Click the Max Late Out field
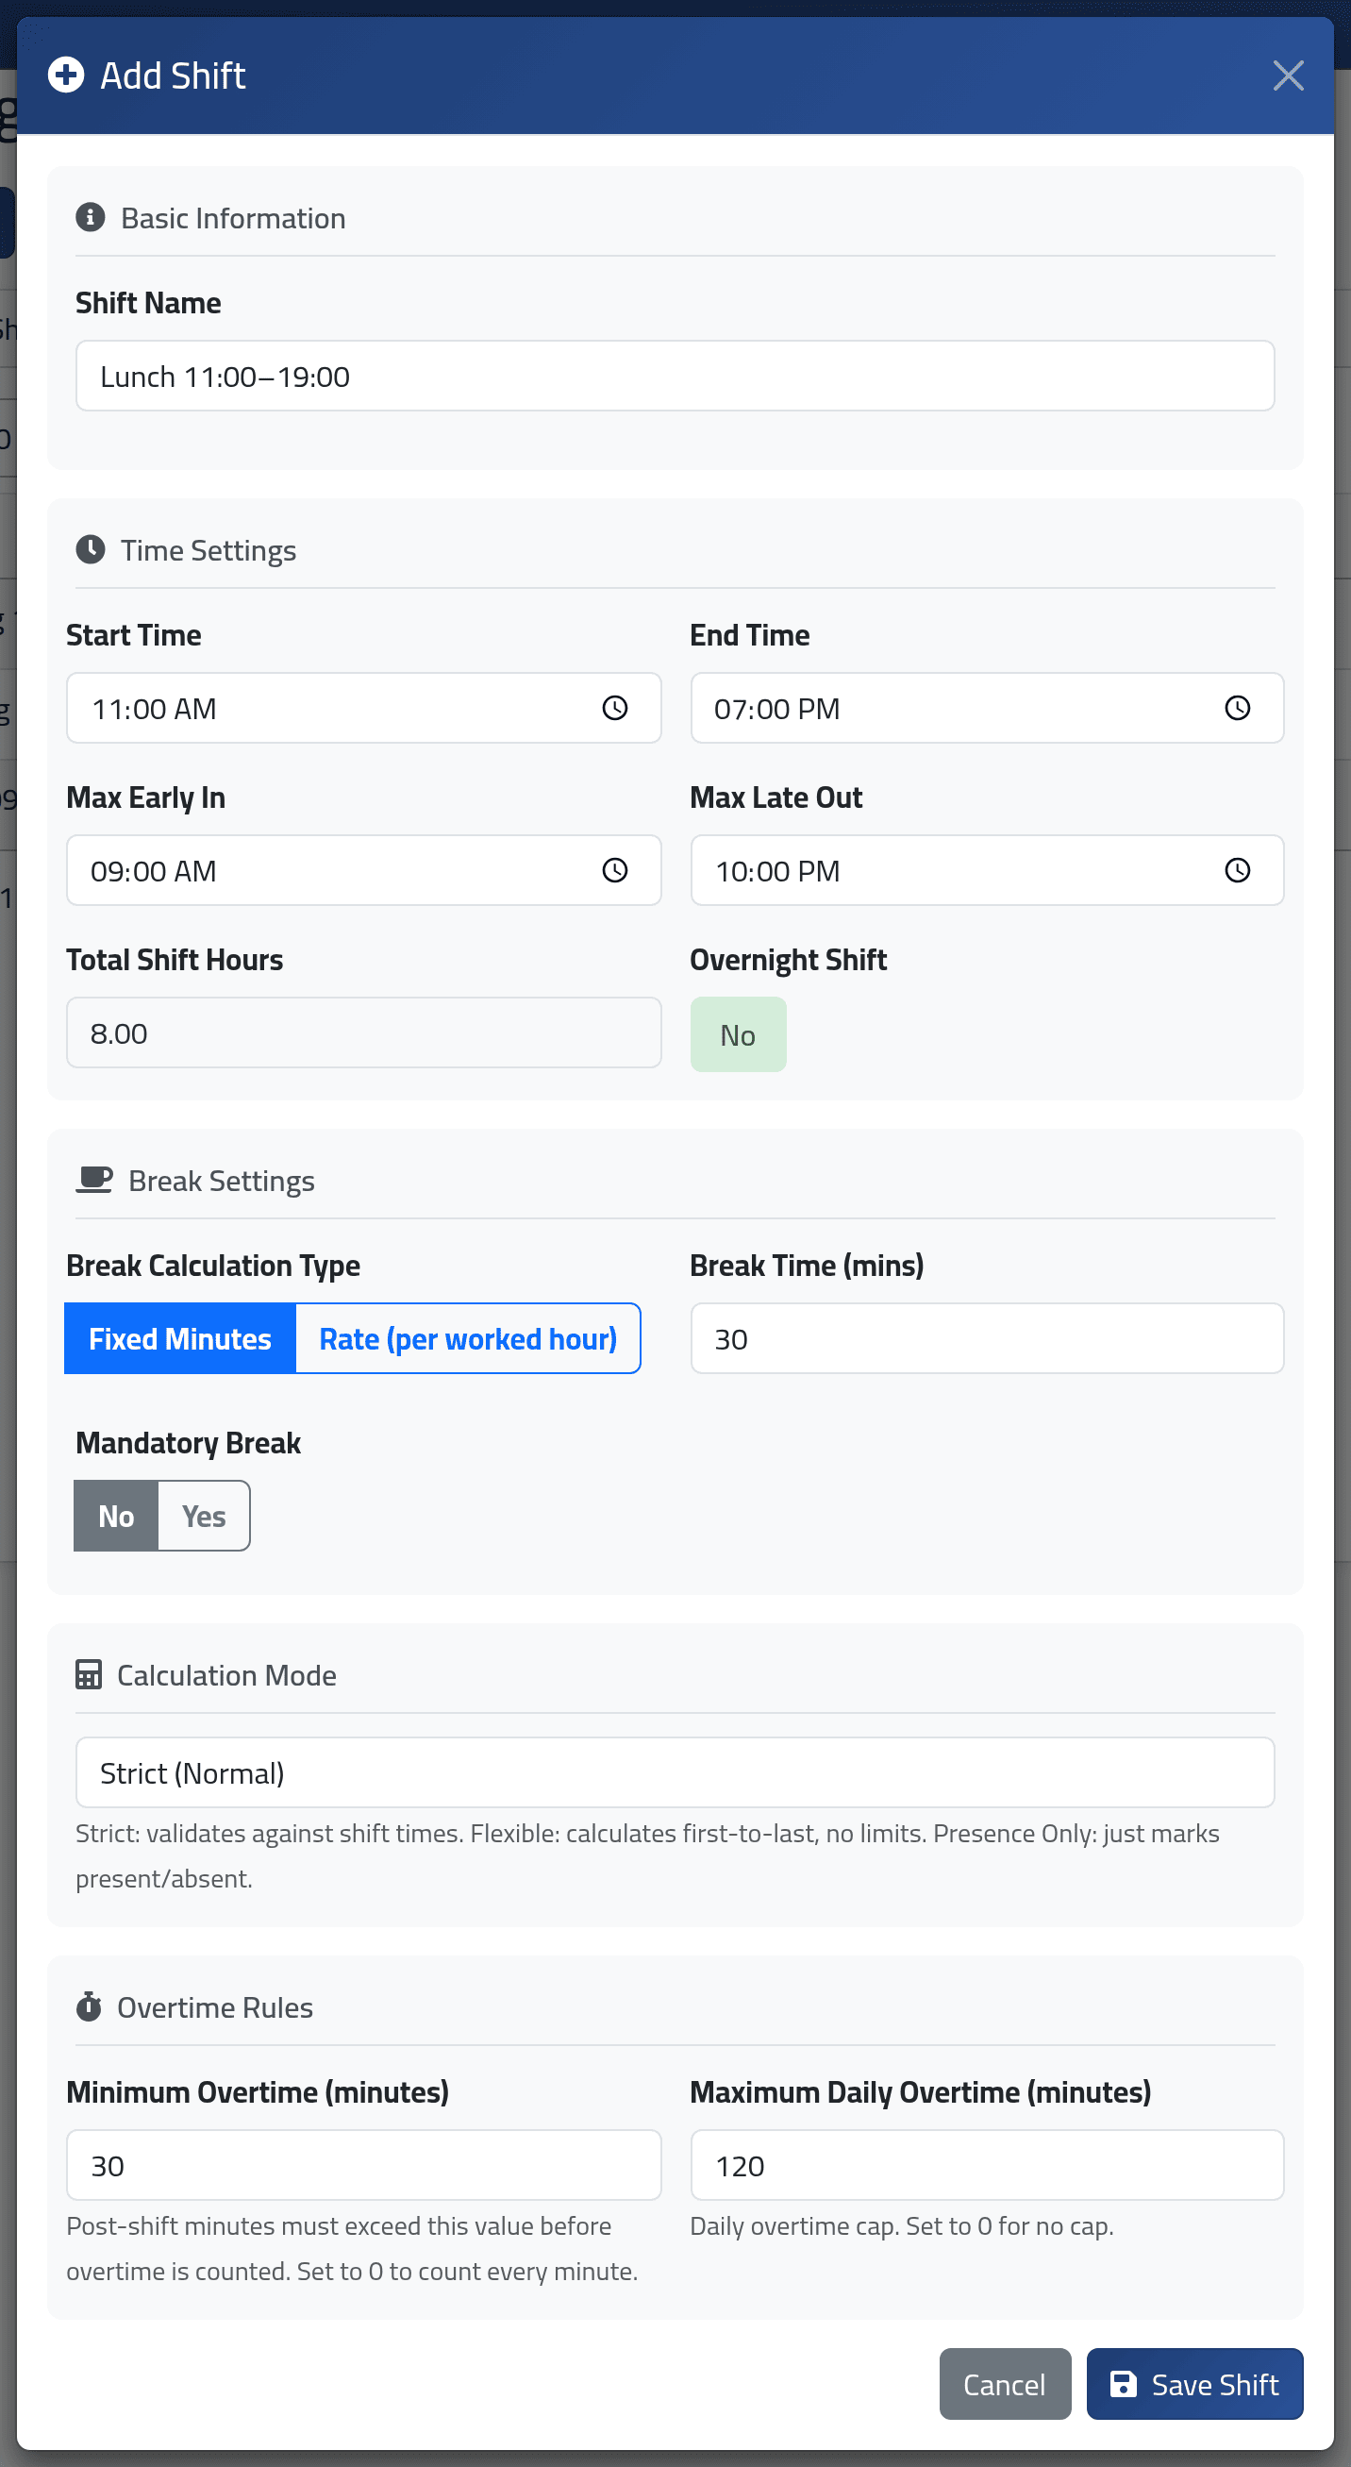 pos(986,869)
